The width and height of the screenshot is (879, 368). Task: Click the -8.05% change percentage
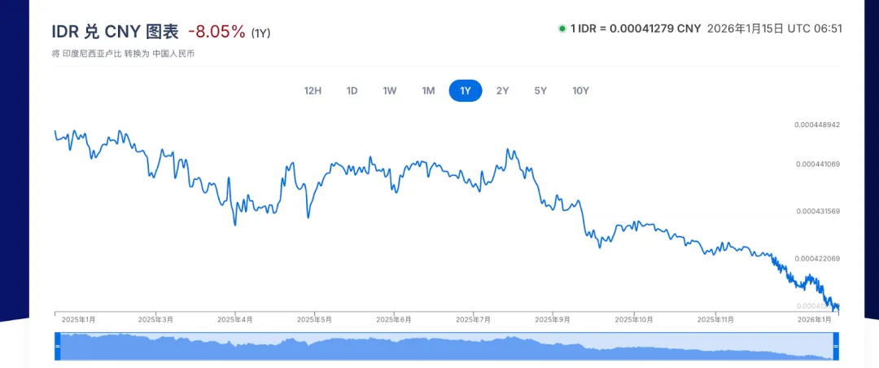coord(216,32)
